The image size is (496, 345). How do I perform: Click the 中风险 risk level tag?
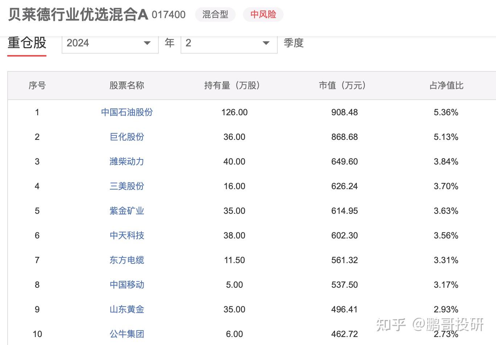[263, 14]
